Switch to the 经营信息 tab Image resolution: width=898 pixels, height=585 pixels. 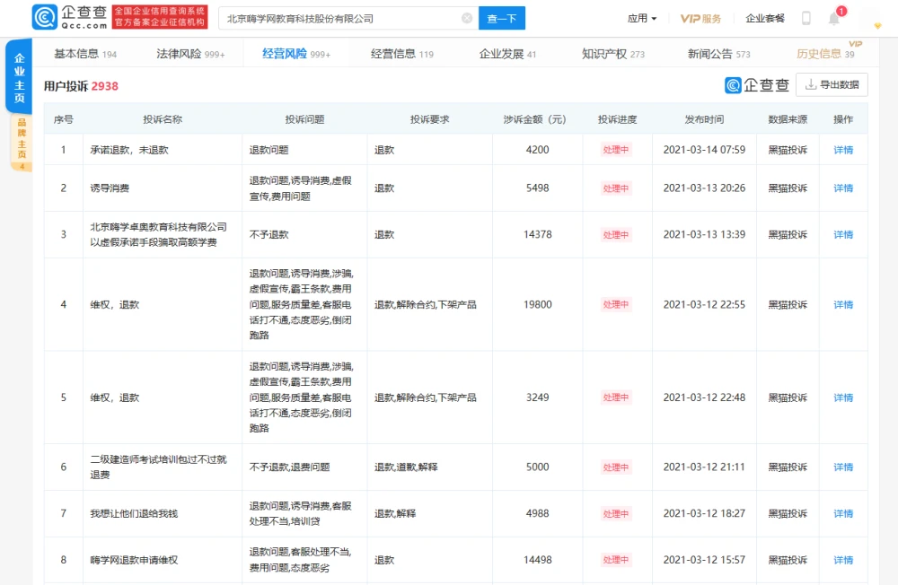[x=402, y=54]
